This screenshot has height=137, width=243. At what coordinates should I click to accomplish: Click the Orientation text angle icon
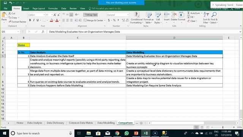point(76,15)
